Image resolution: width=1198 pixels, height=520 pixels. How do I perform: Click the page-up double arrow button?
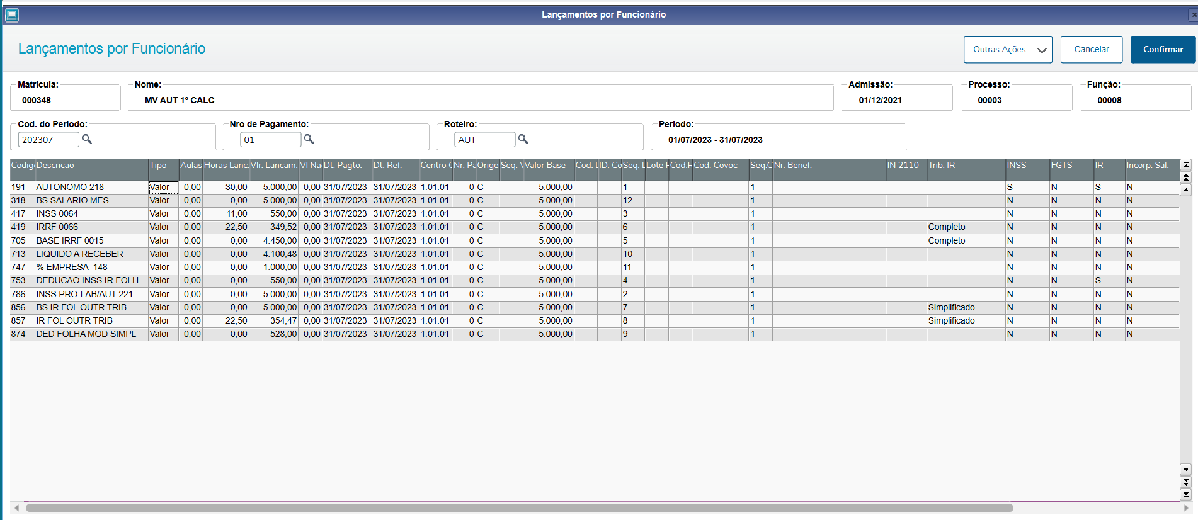click(x=1186, y=178)
